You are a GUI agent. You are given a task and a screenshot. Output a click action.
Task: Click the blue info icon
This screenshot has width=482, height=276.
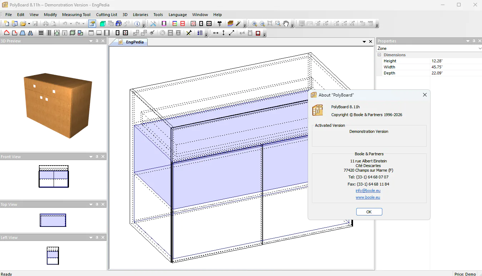pos(137,24)
